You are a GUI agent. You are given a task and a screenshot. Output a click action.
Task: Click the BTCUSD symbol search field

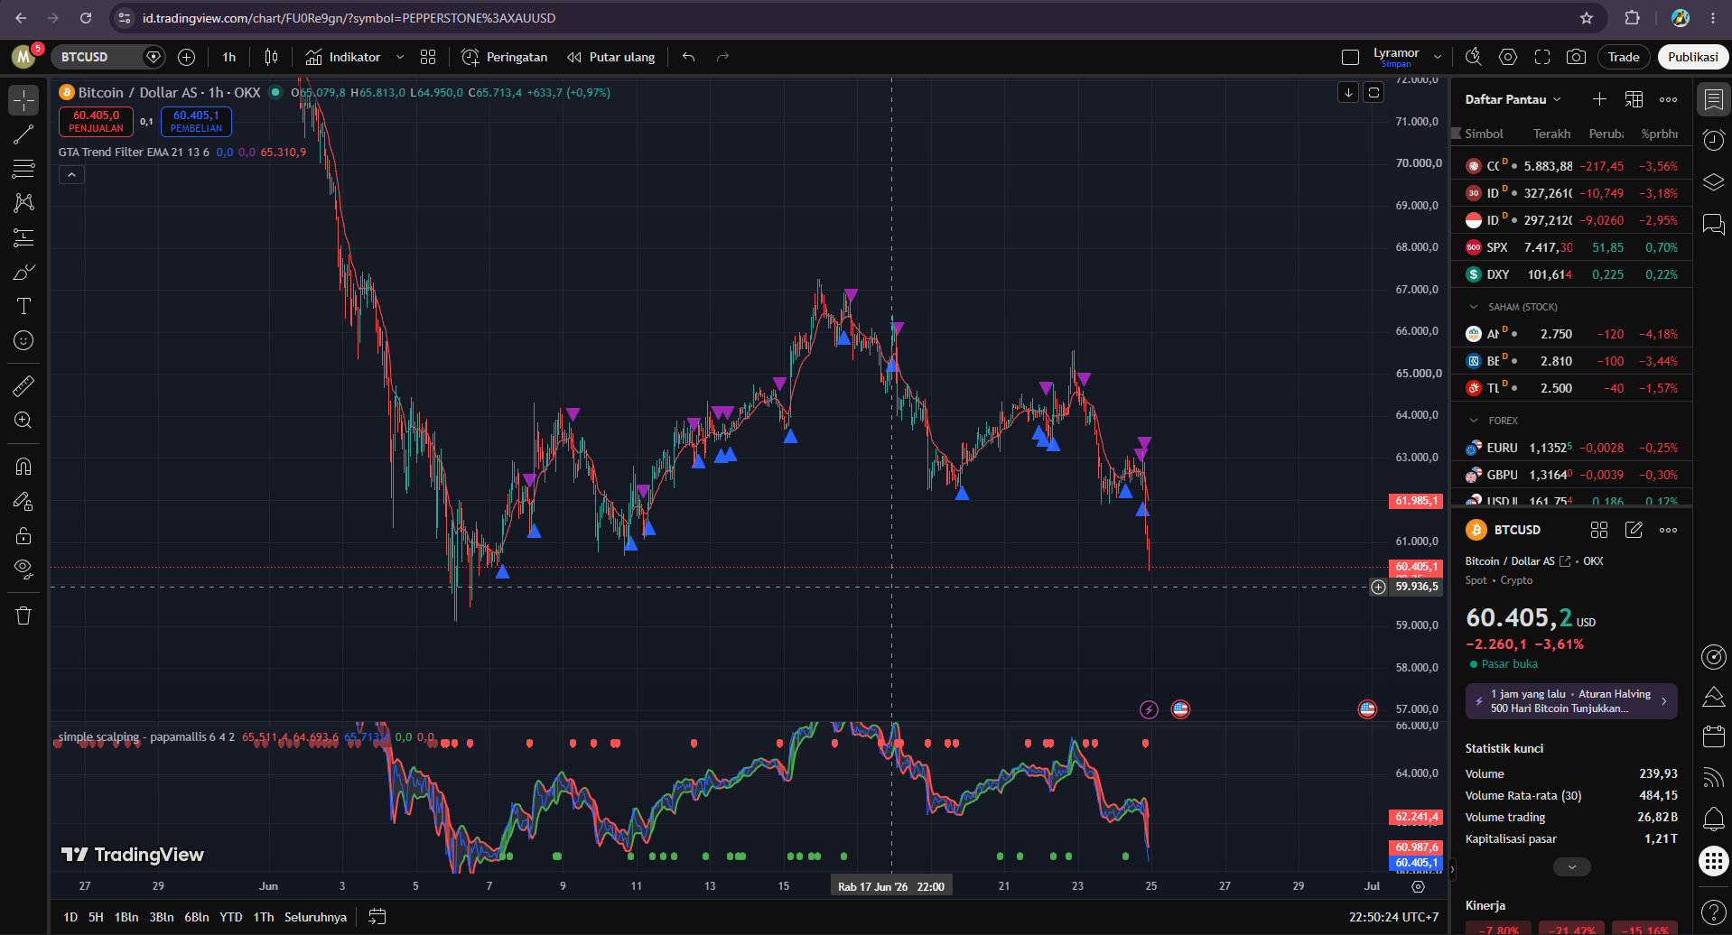point(99,57)
